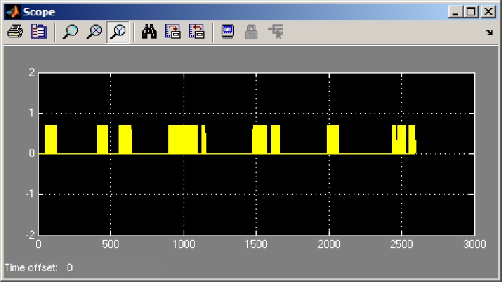Toggle the Floating scope icon

pos(228,32)
